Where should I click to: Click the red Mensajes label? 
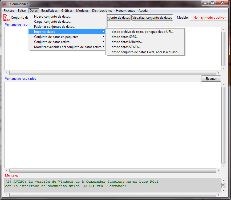coord(11,175)
